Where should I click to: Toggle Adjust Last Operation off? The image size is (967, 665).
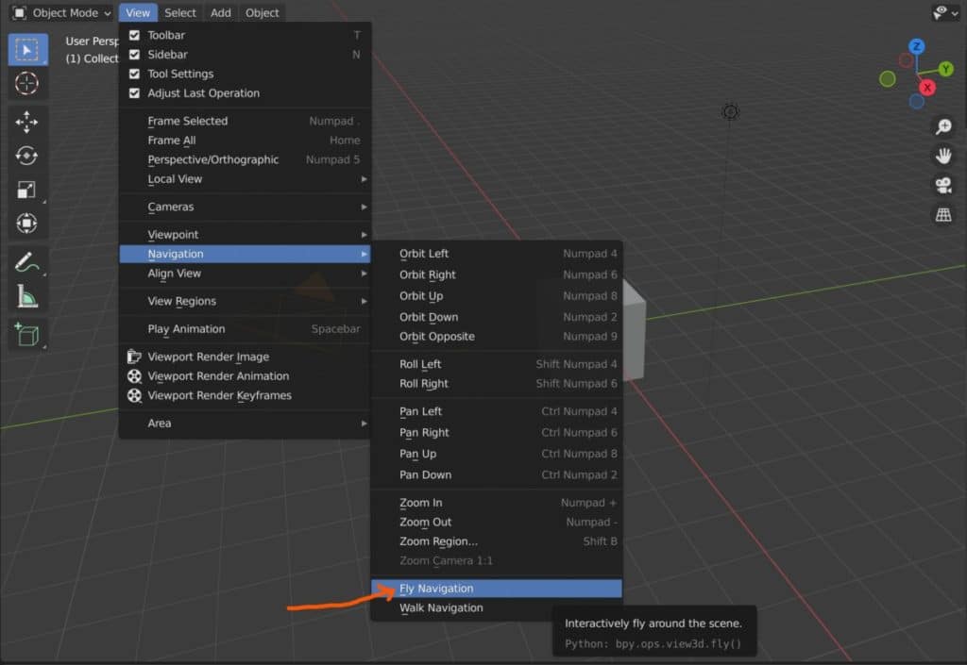point(133,93)
